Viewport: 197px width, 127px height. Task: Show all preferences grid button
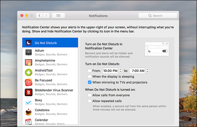tap(58, 15)
